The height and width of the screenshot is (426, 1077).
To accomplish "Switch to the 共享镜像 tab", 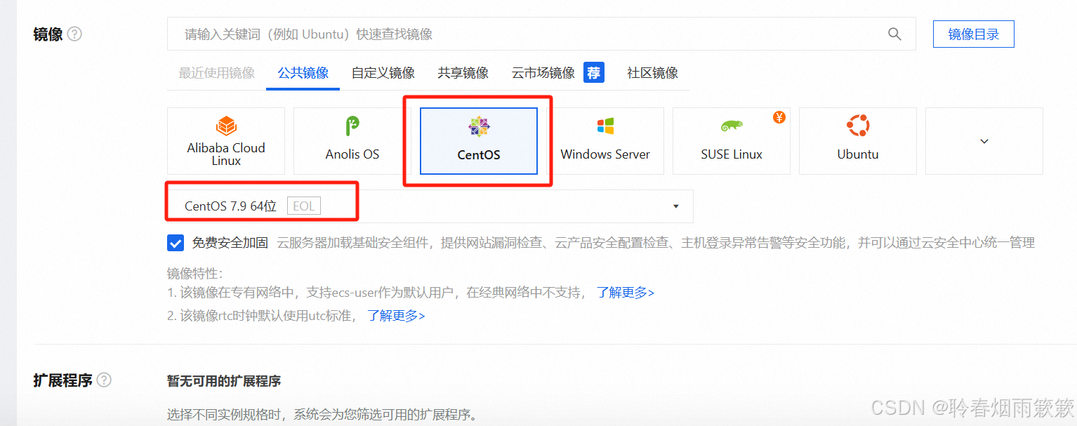I will click(x=463, y=73).
